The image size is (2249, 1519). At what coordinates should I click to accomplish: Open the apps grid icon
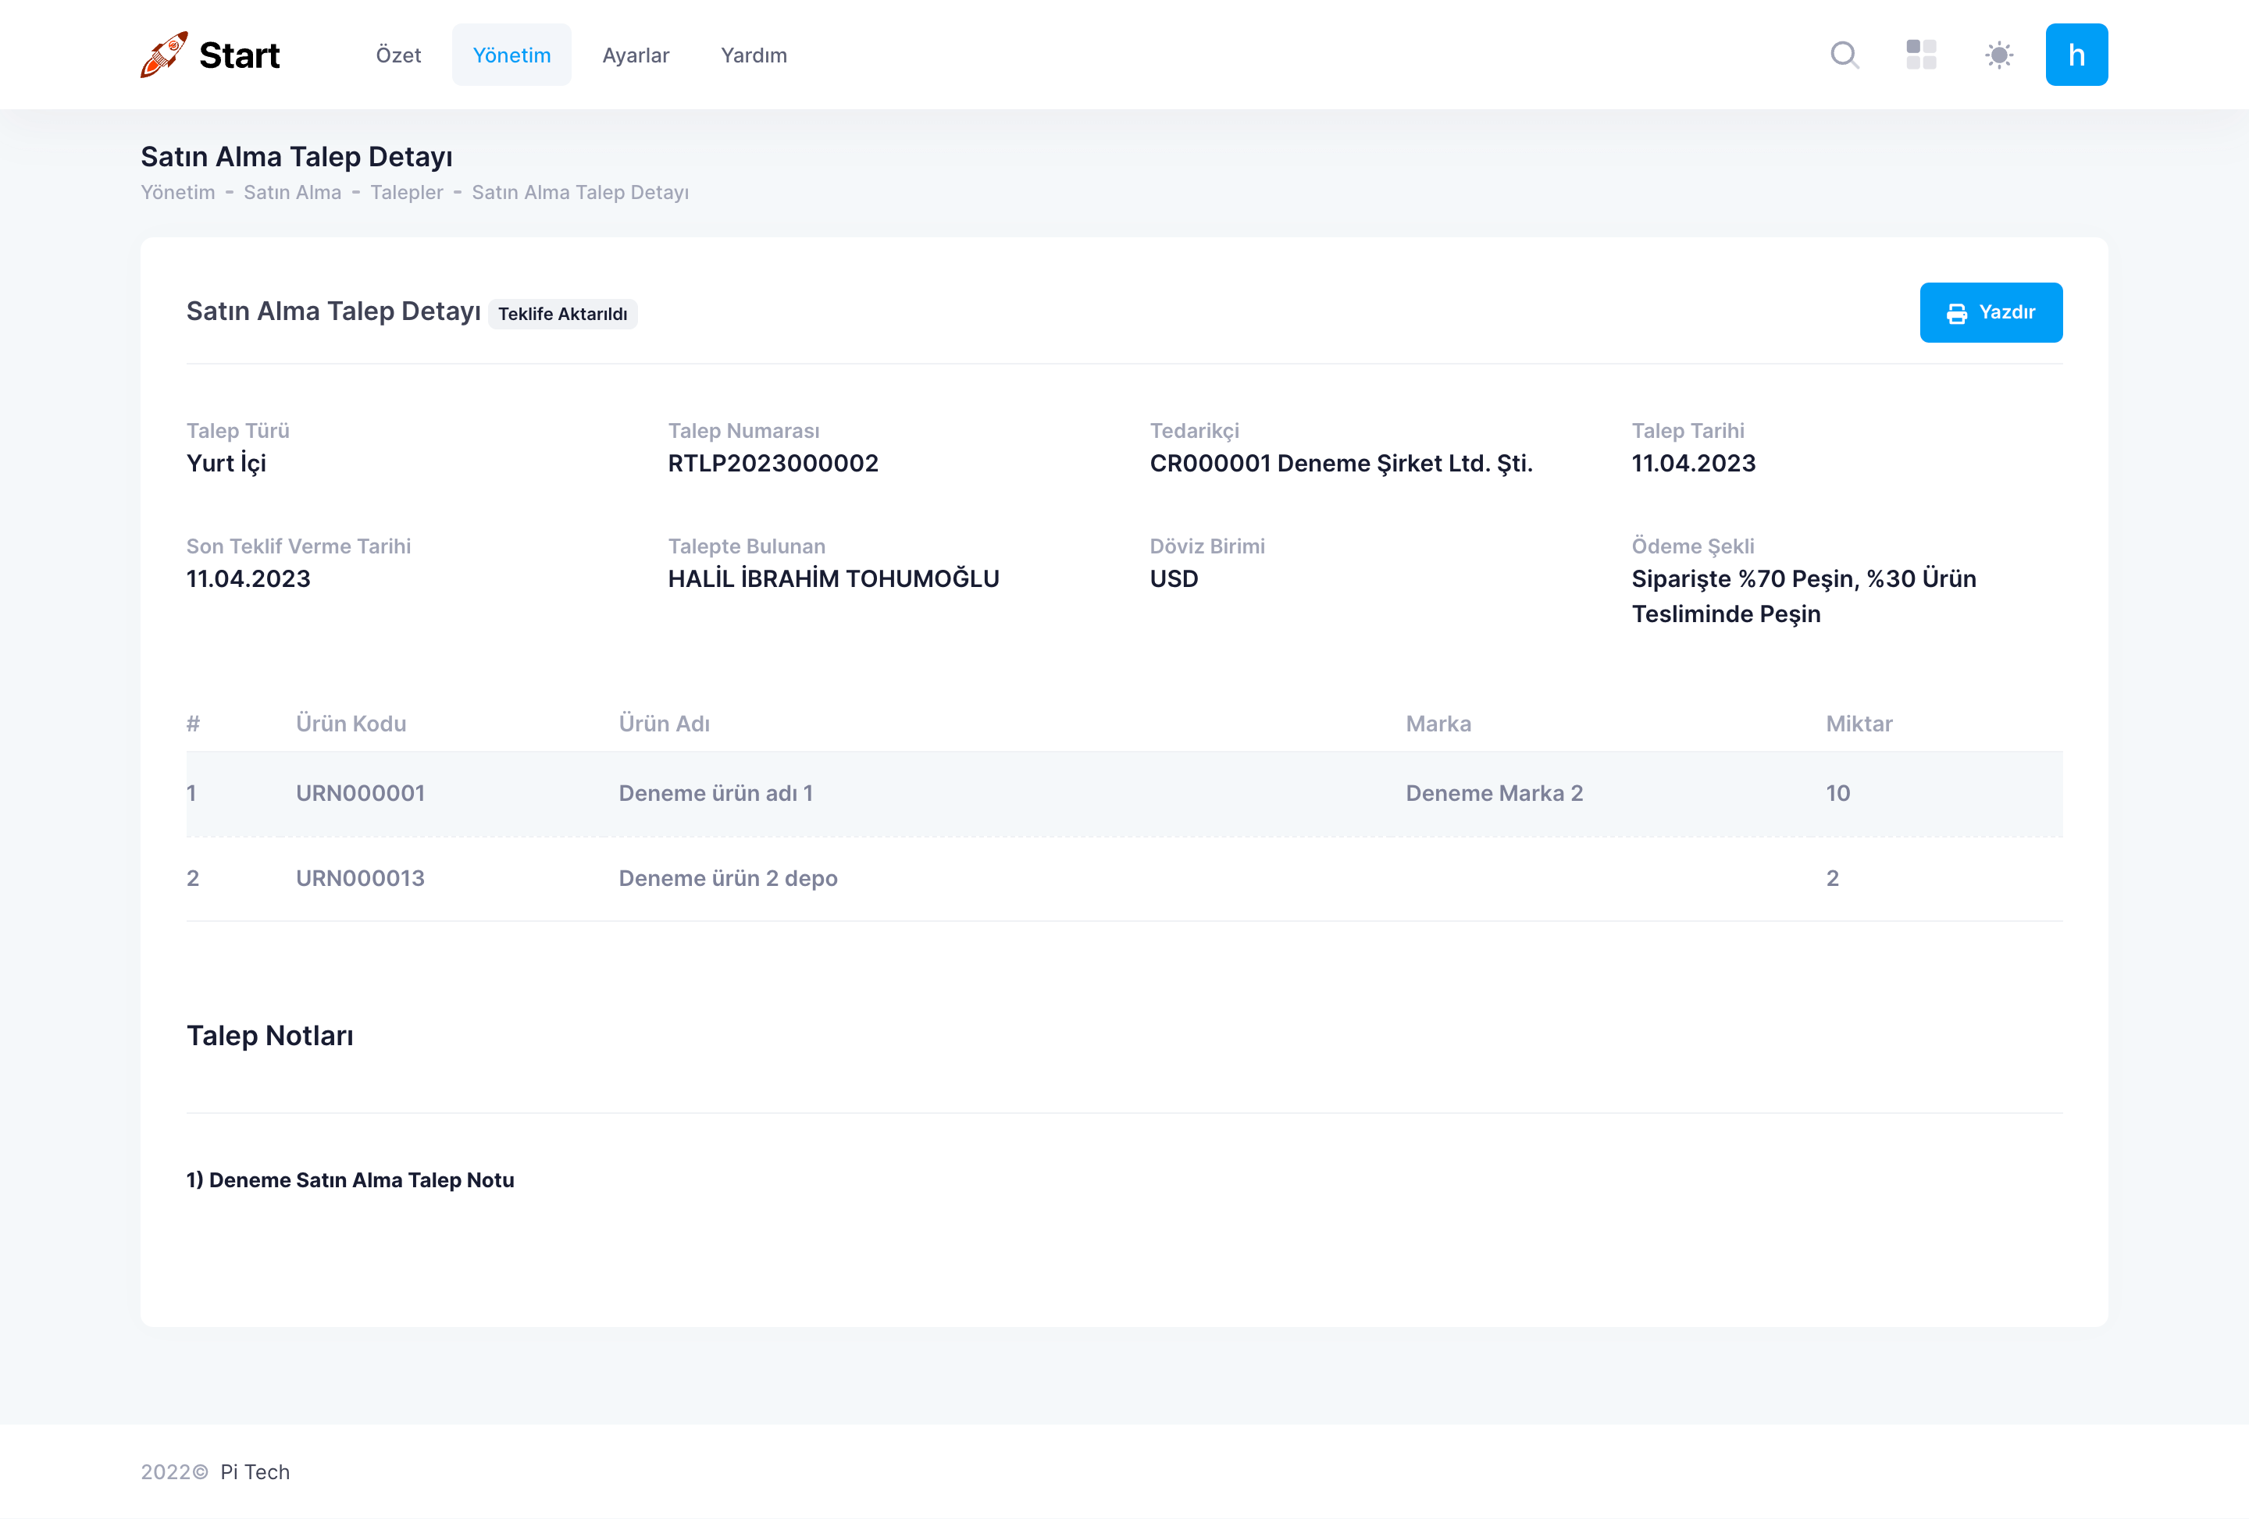click(1921, 55)
